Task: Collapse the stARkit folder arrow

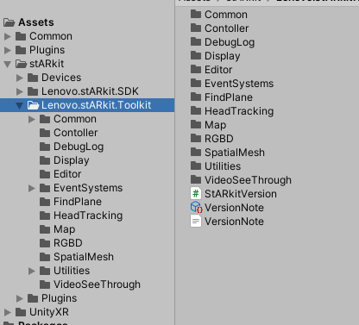Action: point(8,64)
